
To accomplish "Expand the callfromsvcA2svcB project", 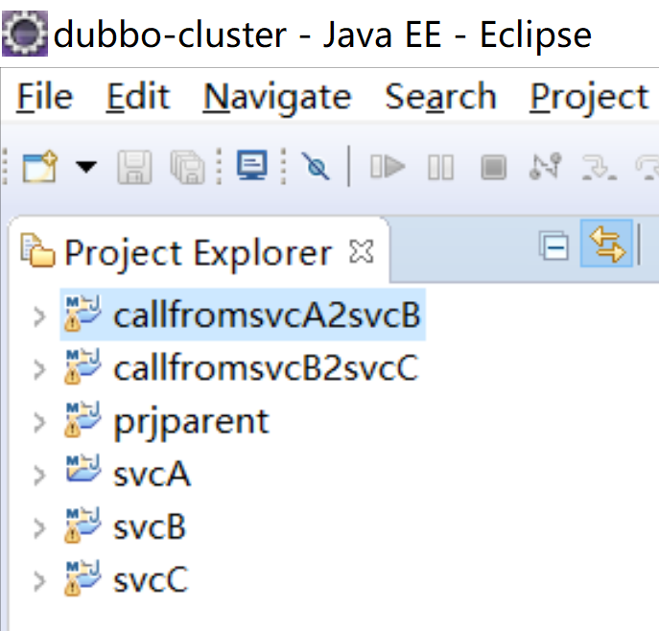I will (x=38, y=315).
